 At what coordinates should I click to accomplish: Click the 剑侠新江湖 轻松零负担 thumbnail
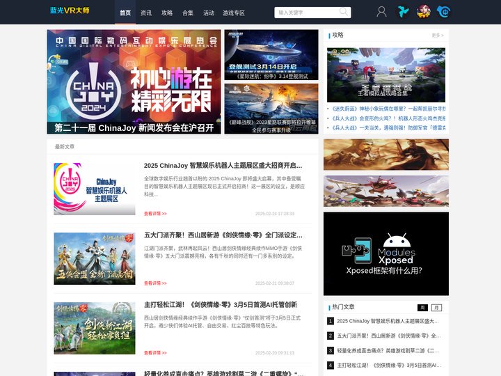(x=95, y=329)
